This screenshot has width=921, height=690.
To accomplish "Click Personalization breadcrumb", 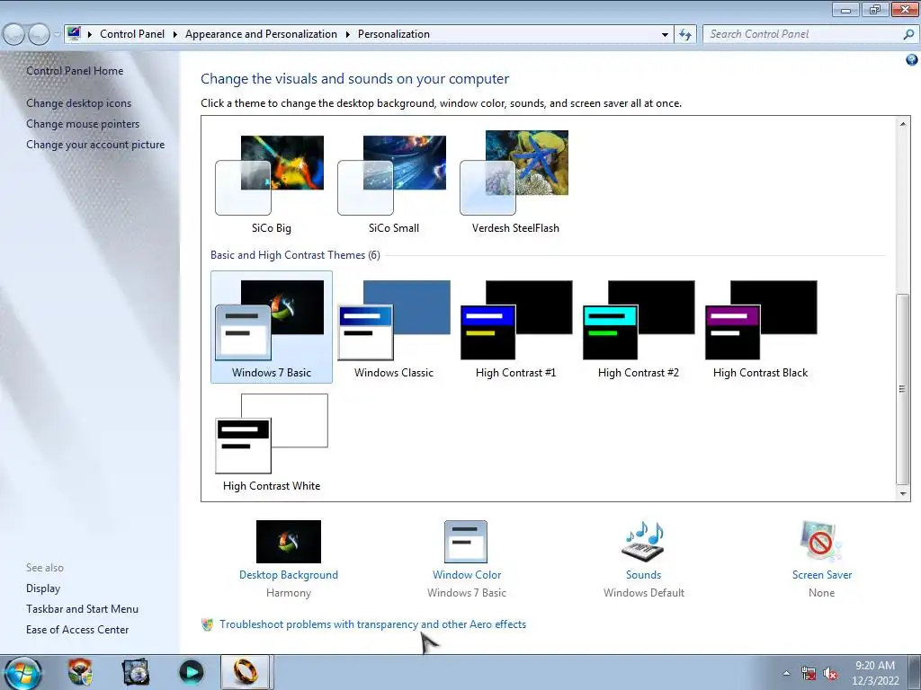I will click(x=394, y=34).
